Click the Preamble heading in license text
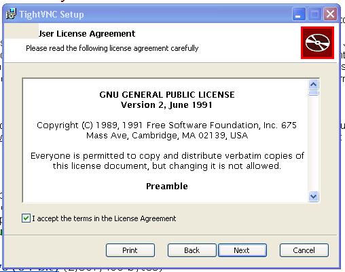Screen dimensions: 345x272 tap(167, 186)
